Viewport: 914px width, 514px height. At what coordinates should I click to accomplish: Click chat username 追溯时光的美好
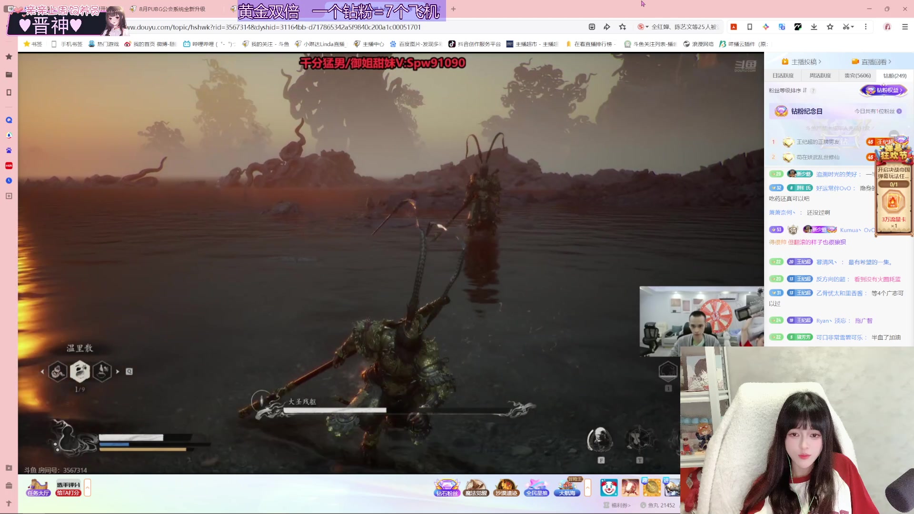836,175
